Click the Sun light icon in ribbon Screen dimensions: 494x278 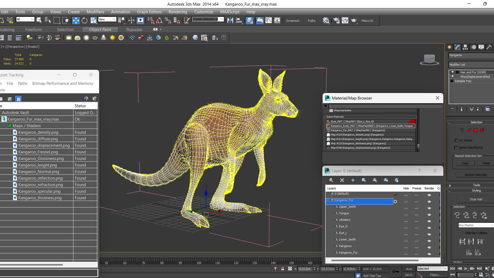(112, 38)
